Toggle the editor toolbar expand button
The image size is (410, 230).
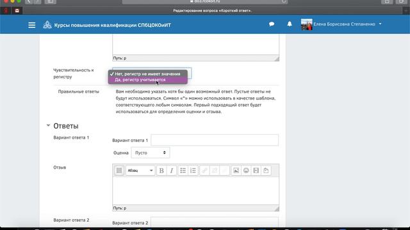click(119, 171)
